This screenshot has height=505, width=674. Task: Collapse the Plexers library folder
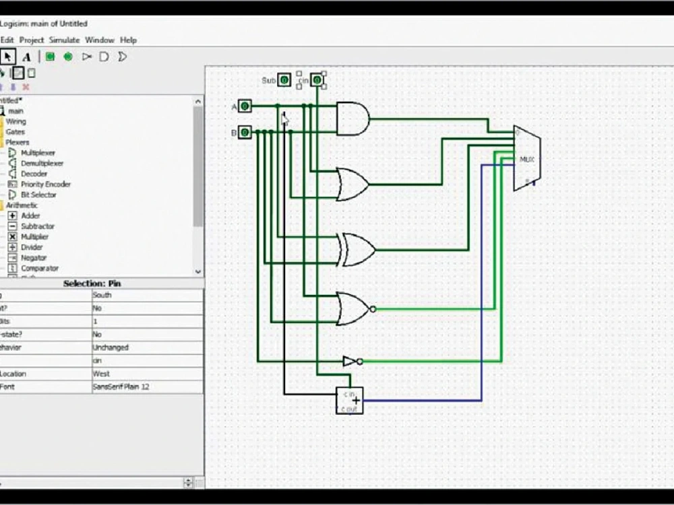(18, 142)
